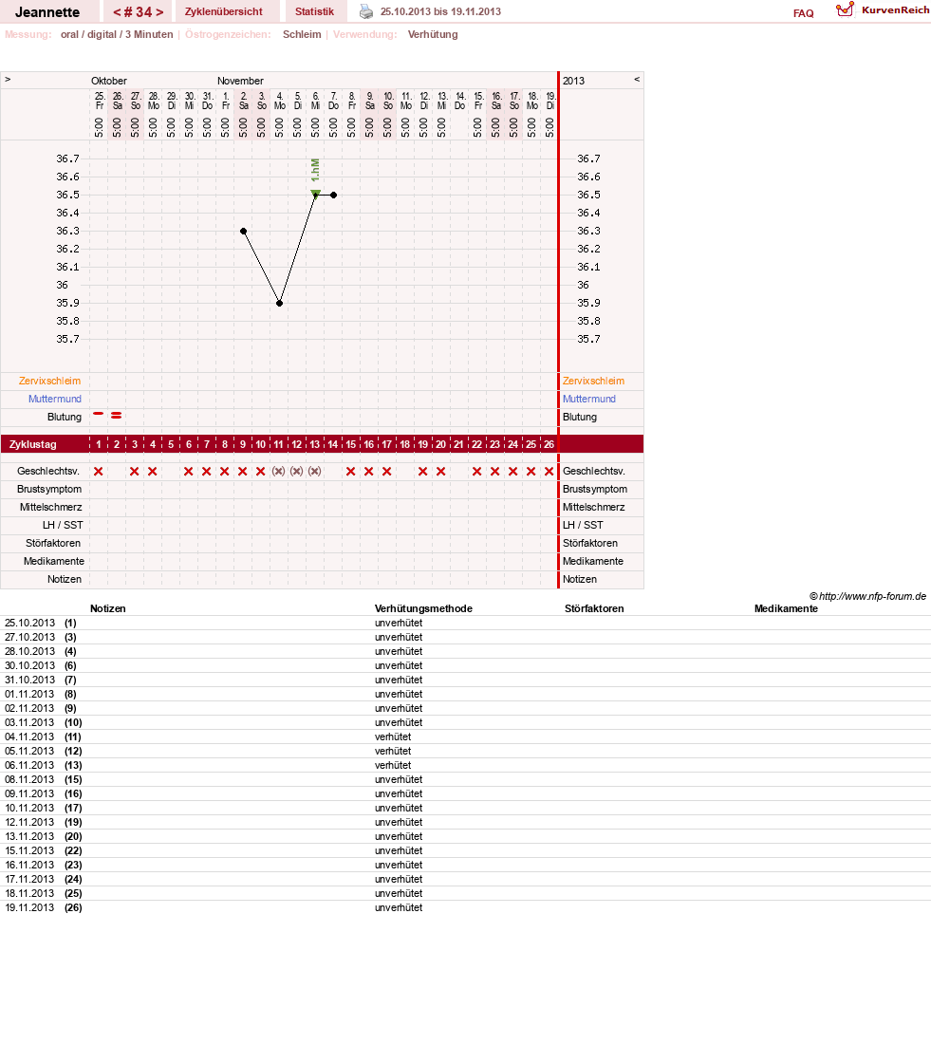The height and width of the screenshot is (1063, 931).
Task: Click the 'oral / digital / 3 Minuten' text
Action: tap(117, 34)
